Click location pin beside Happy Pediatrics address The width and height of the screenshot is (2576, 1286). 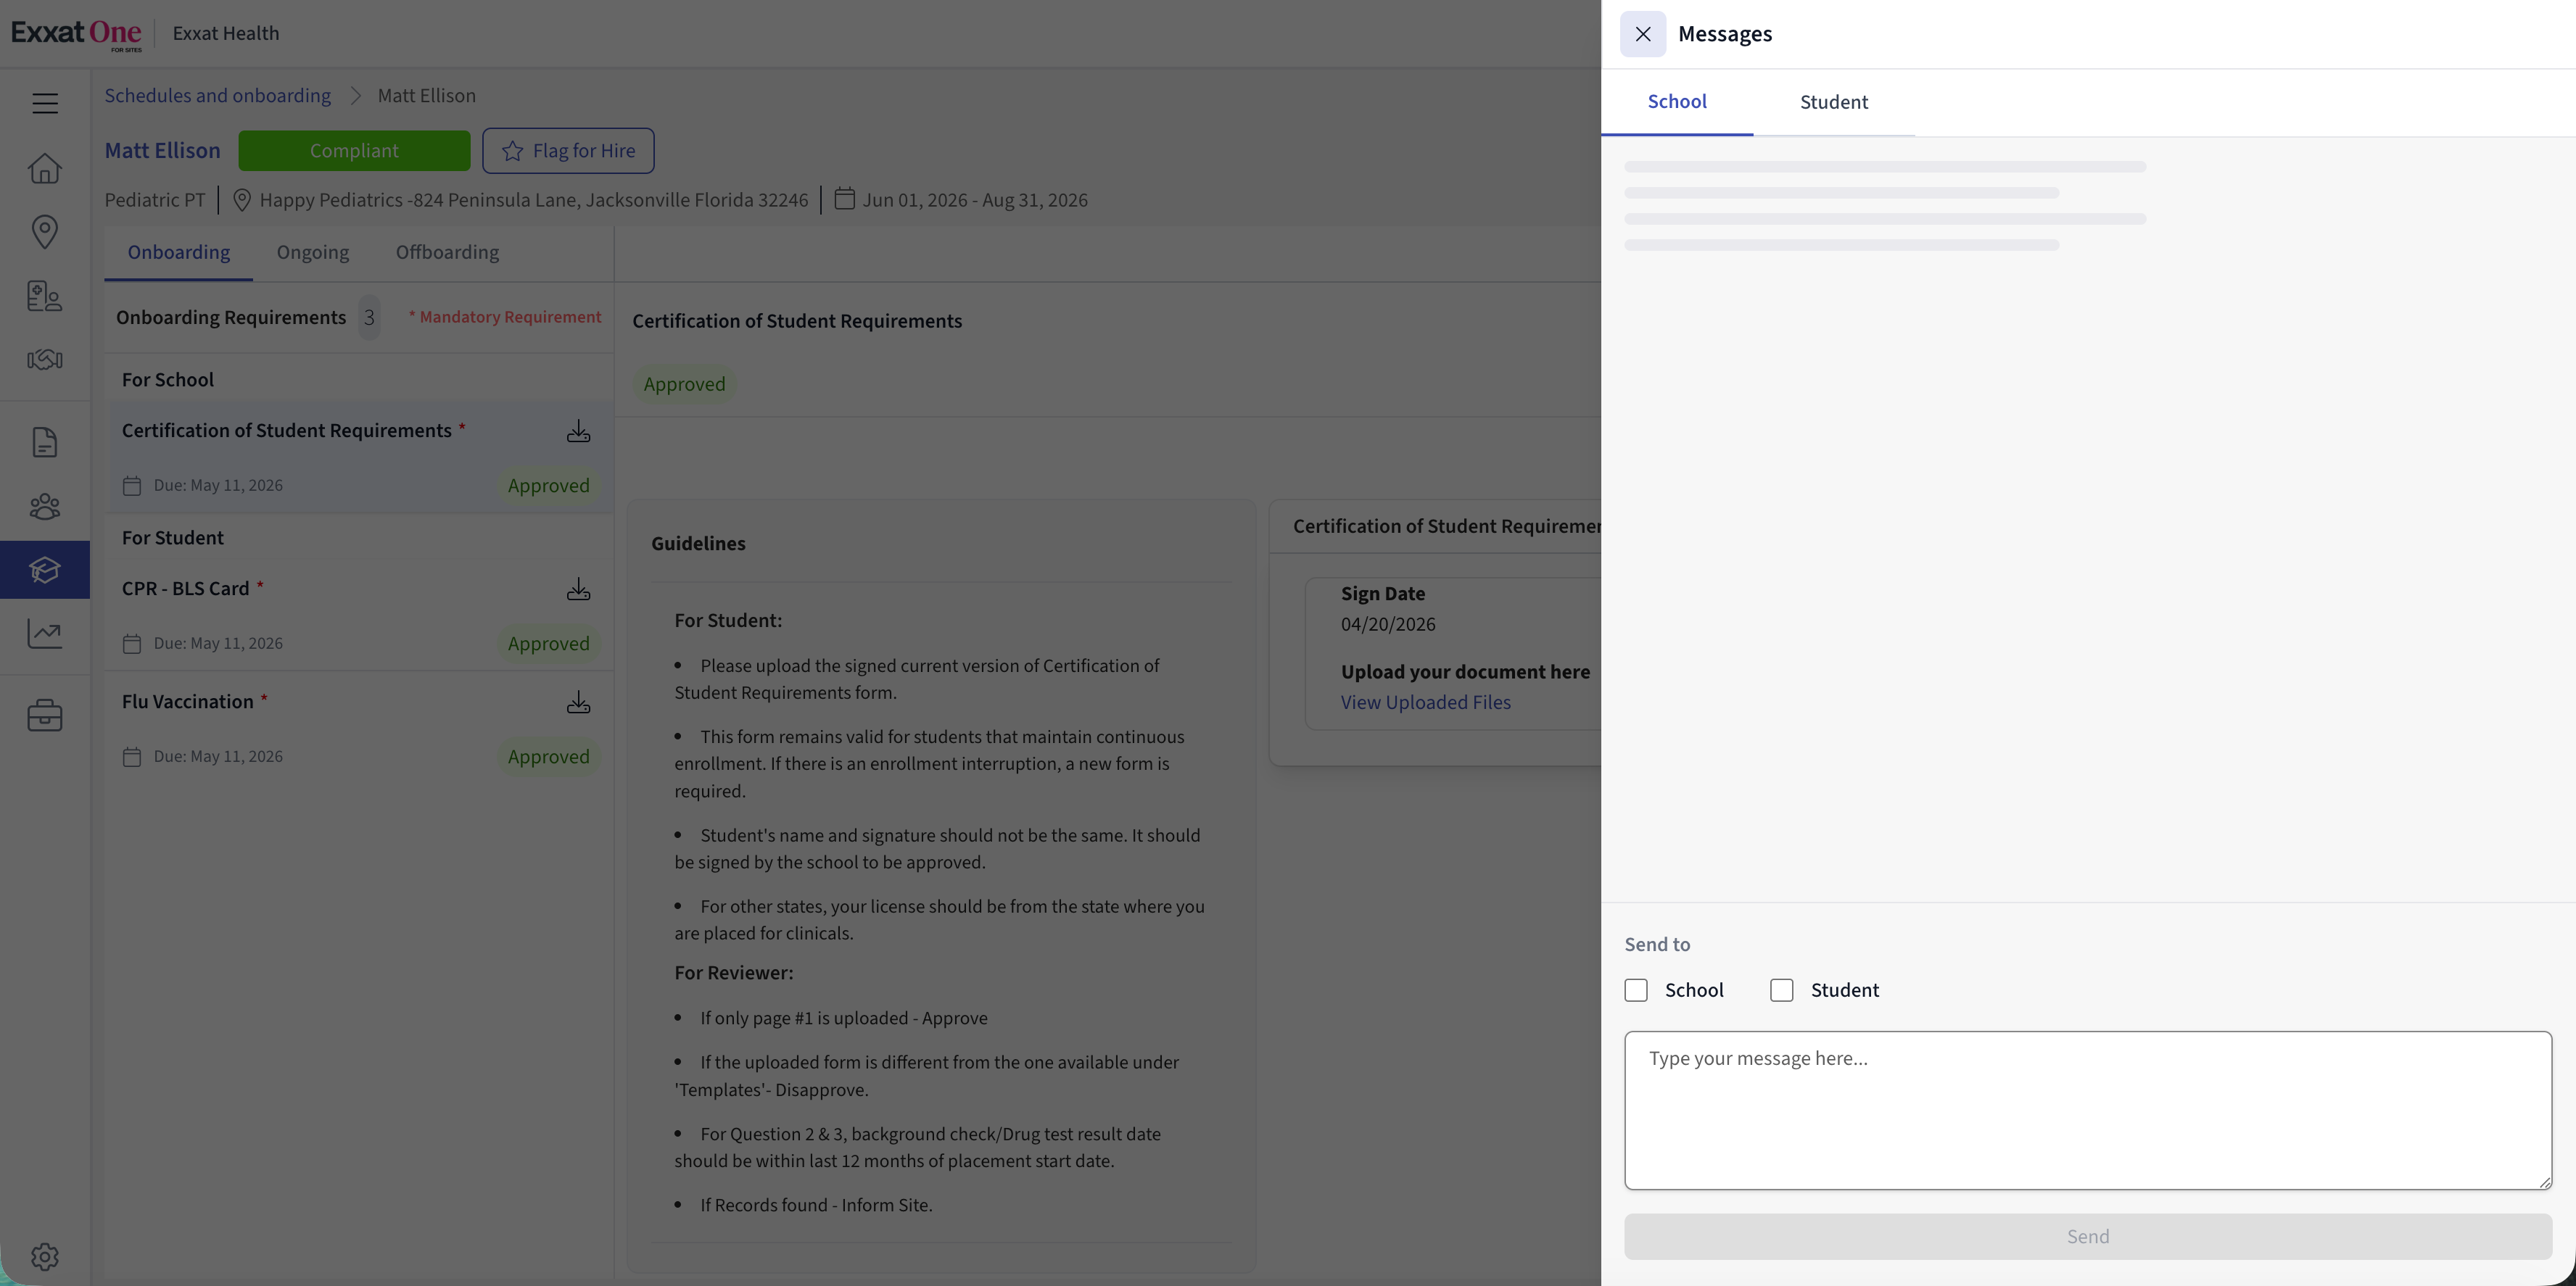(241, 200)
